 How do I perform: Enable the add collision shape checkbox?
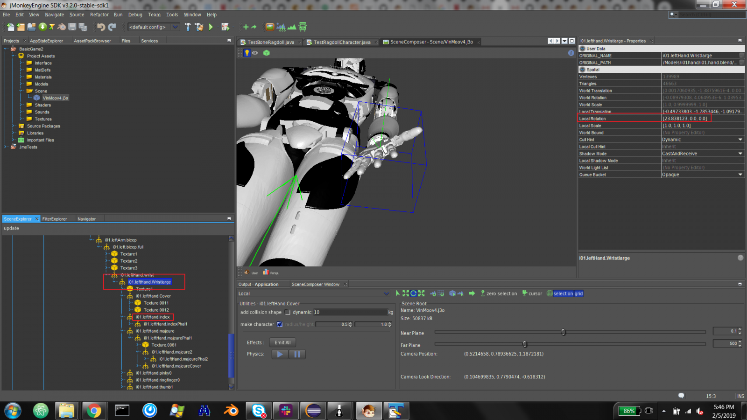(x=288, y=312)
